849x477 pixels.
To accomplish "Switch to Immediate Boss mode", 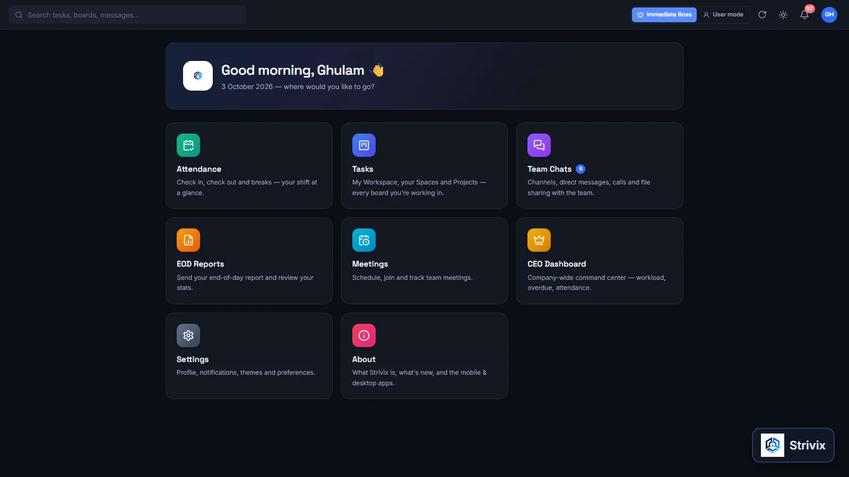I will 664,15.
